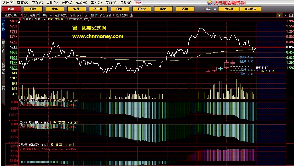Click the yellow 成交量 label
This screenshot has height=166, width=294.
pyautogui.click(x=59, y=19)
